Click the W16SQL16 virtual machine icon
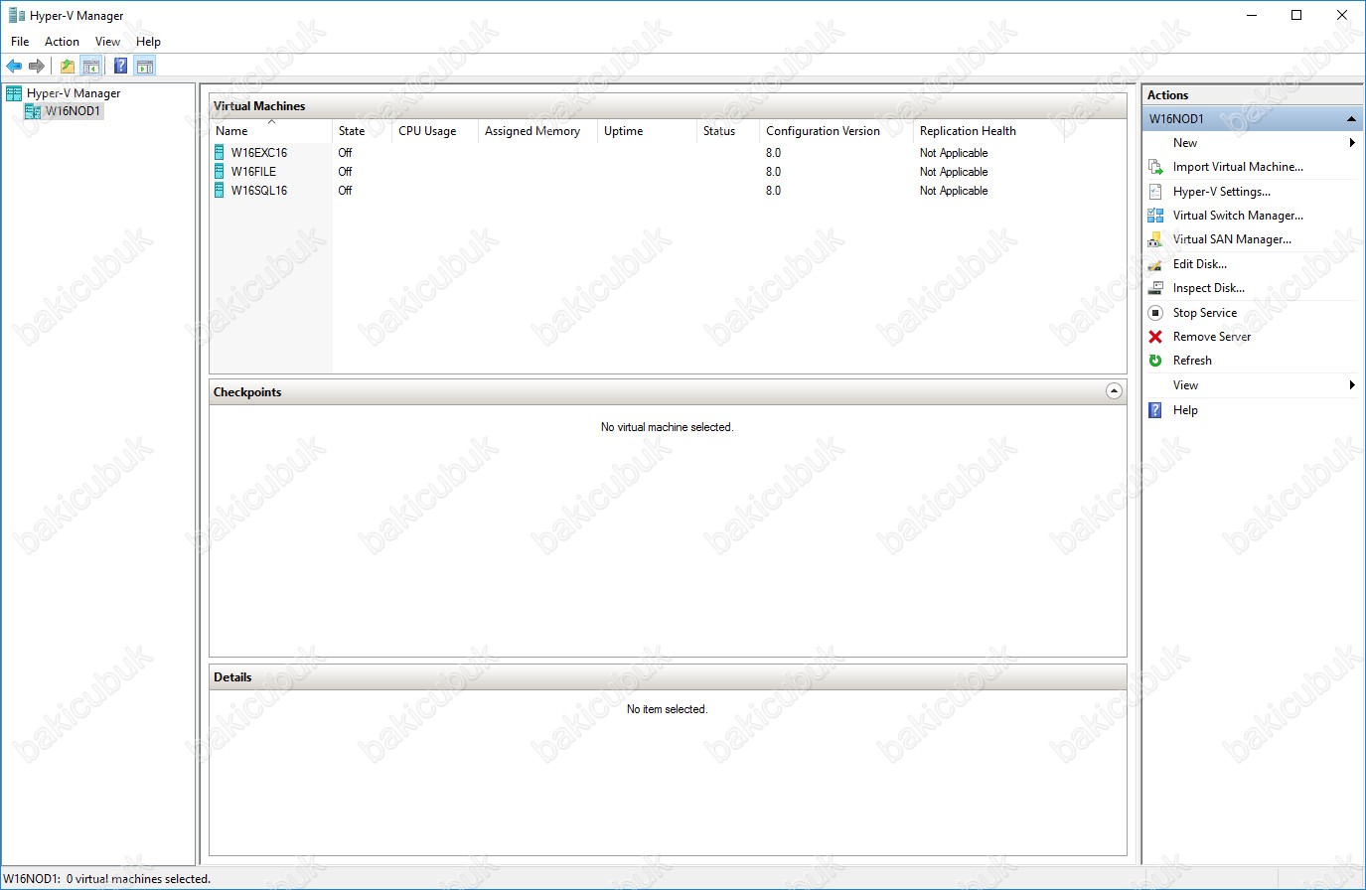This screenshot has width=1366, height=890. (x=220, y=191)
